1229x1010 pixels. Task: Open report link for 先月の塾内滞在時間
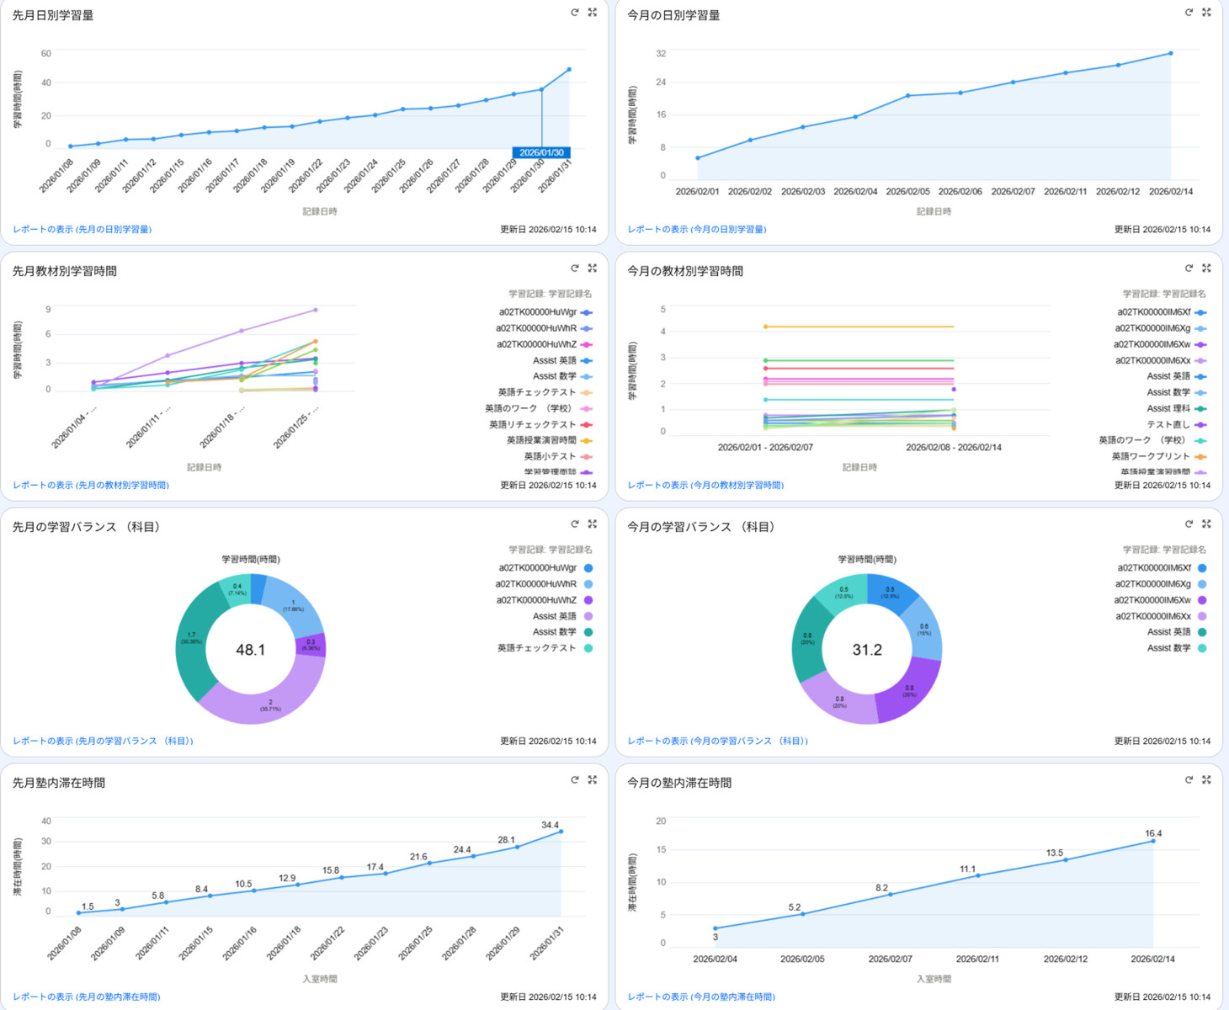(x=87, y=997)
